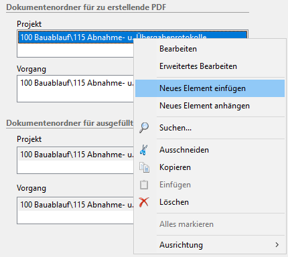Click first Vorgang folder list field

75,88
